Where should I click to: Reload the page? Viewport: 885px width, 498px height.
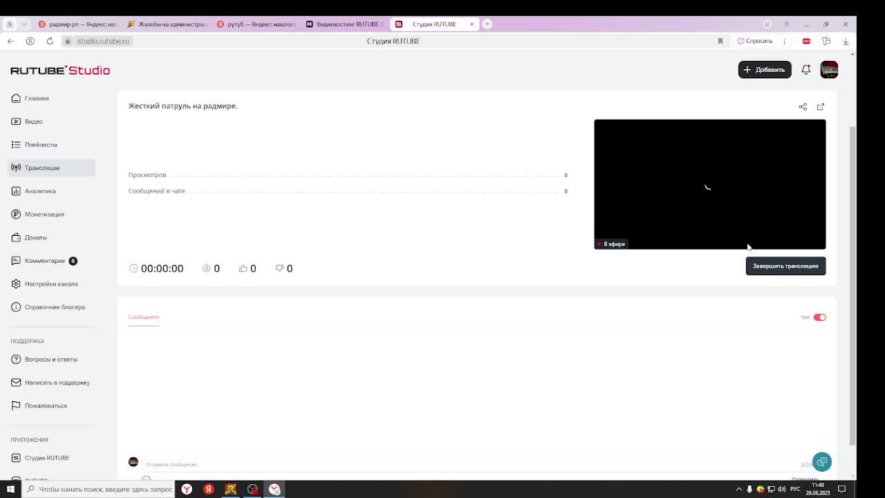click(x=50, y=41)
